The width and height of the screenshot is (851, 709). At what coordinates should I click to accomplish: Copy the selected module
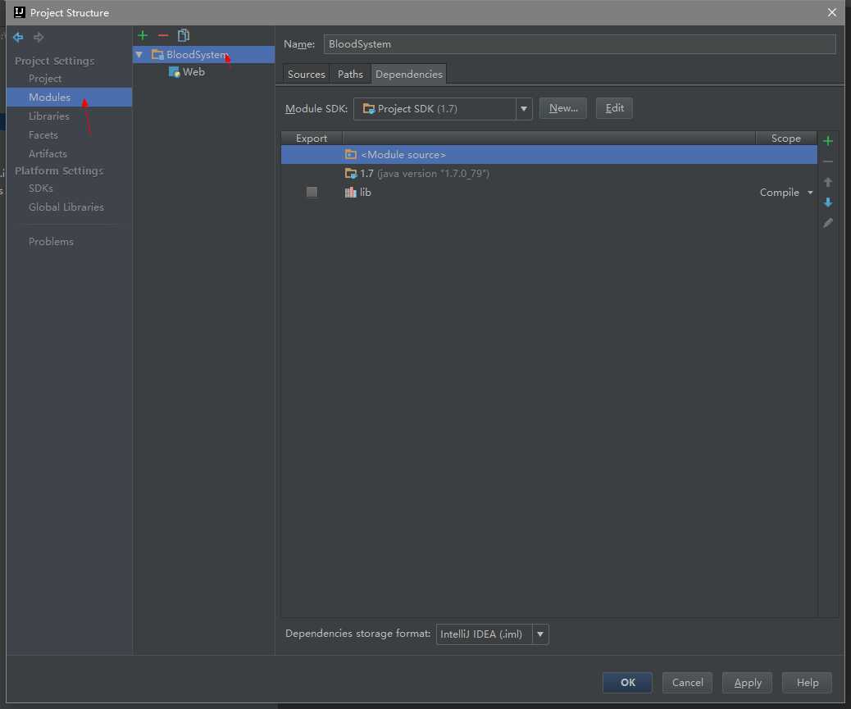click(x=184, y=36)
